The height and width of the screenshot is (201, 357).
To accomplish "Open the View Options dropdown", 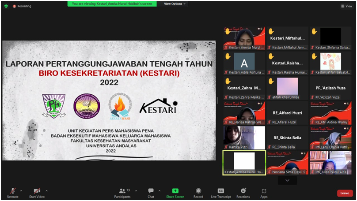I will click(x=175, y=4).
